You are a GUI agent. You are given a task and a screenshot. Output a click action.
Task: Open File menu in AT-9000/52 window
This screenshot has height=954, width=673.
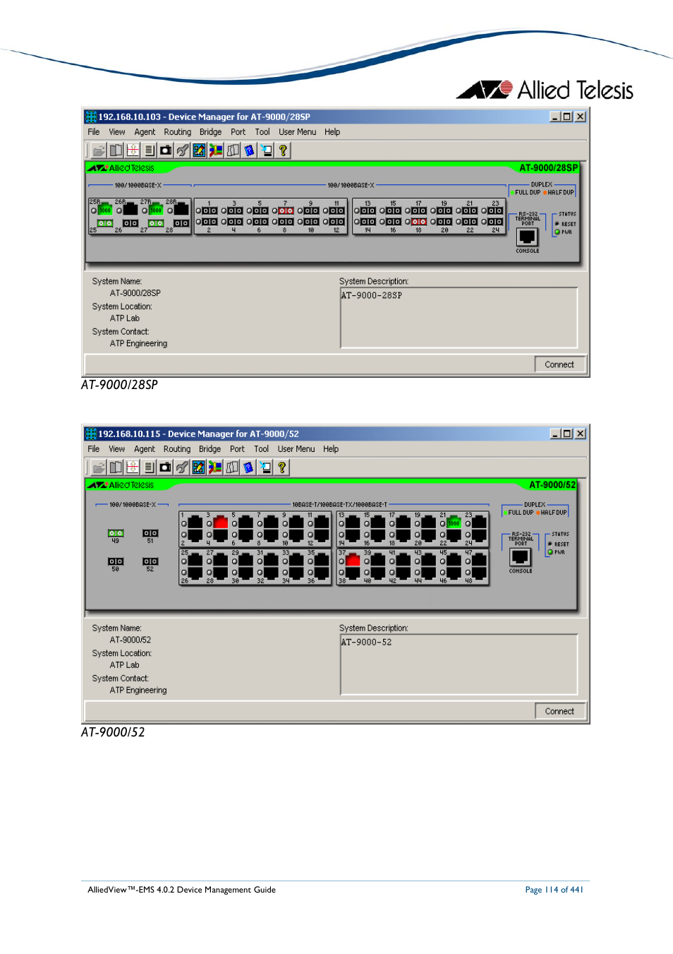click(94, 449)
